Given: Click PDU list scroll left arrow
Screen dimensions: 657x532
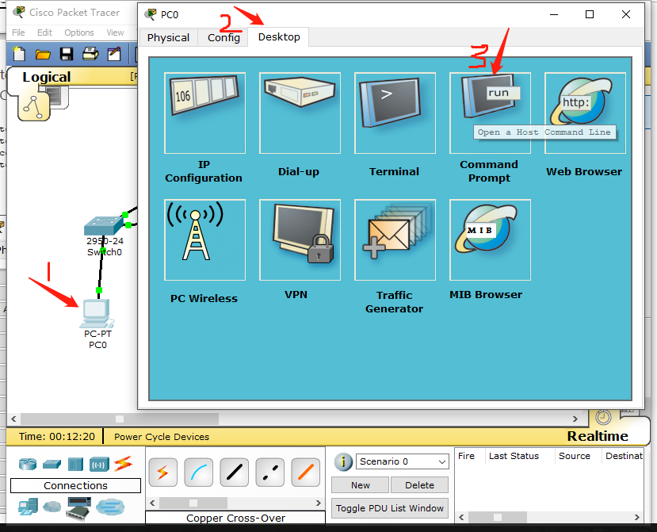Looking at the screenshot, I should pos(461,517).
